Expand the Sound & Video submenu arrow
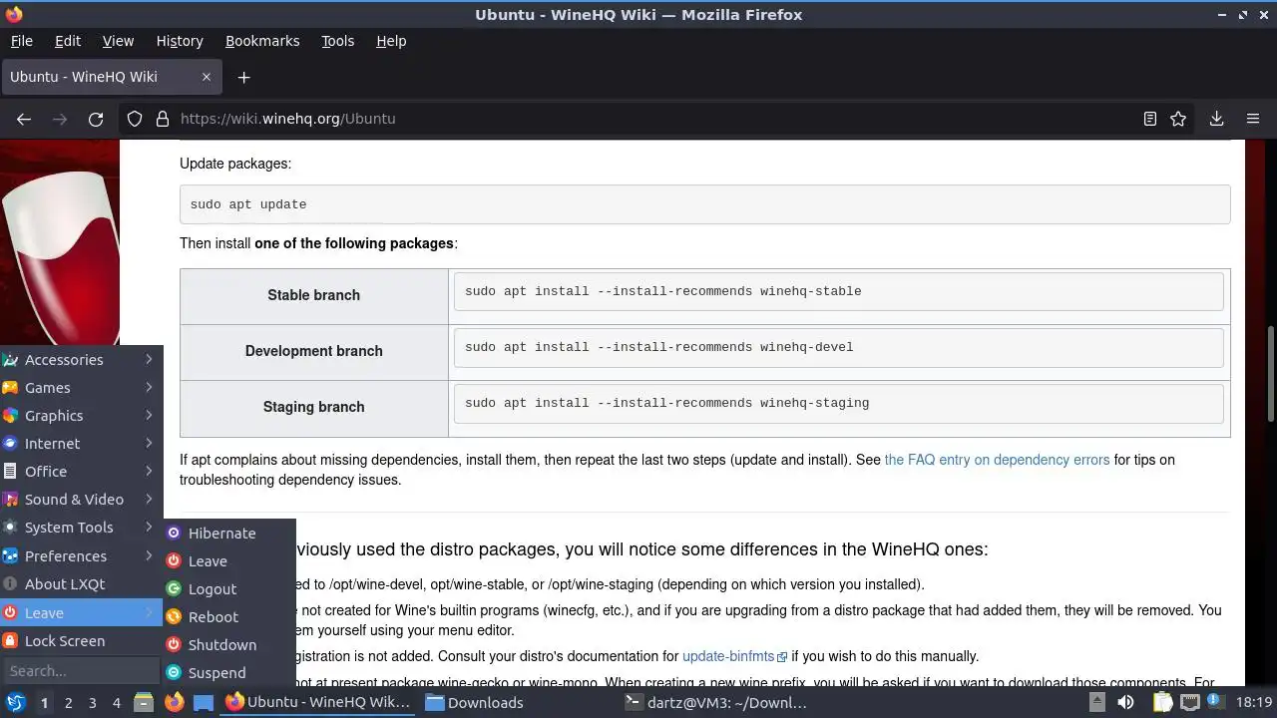 (x=149, y=499)
